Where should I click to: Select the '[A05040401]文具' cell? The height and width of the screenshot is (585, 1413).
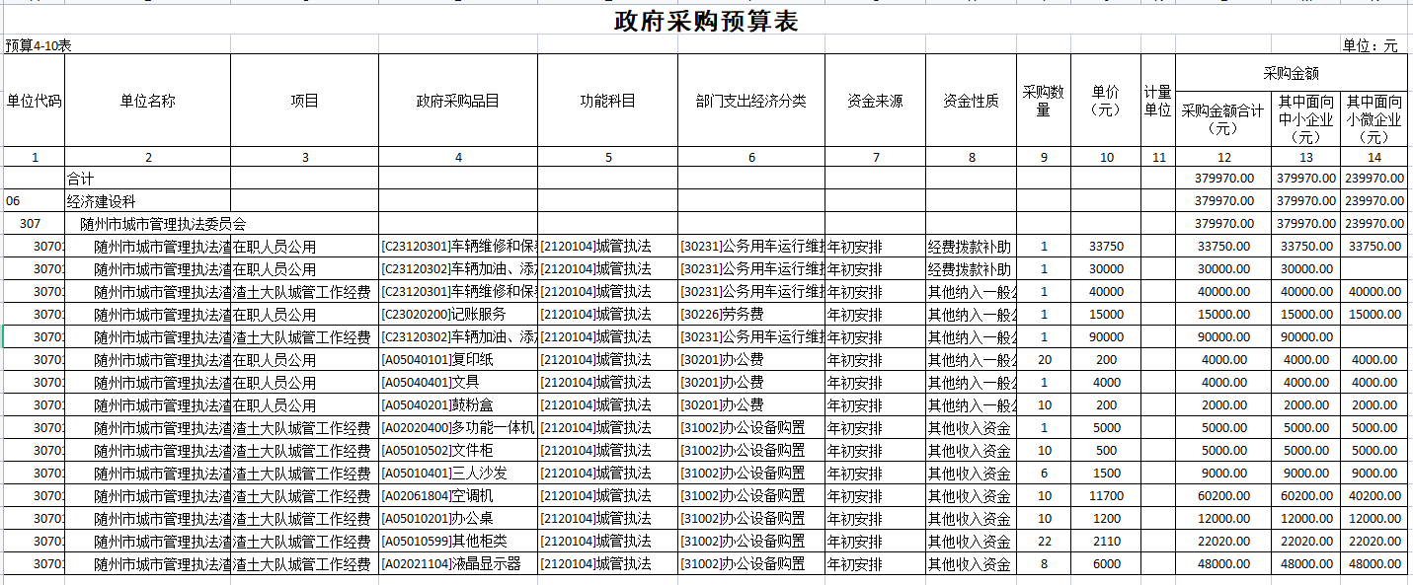[458, 383]
